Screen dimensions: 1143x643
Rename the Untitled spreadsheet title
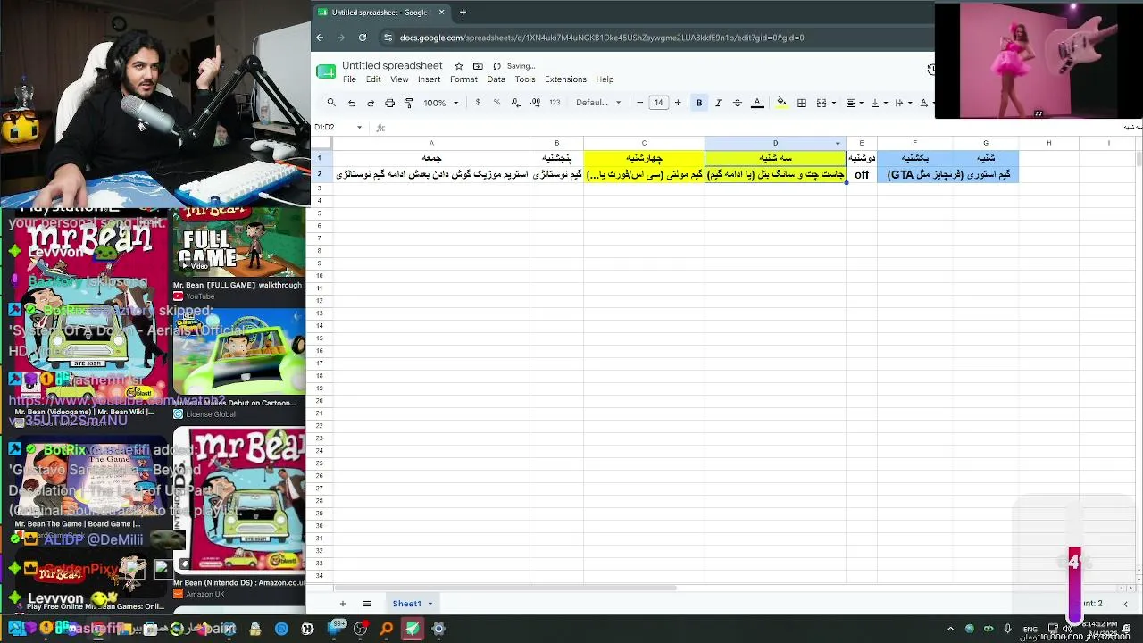pos(392,66)
